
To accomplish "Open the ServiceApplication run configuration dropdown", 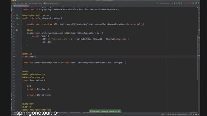I will click(x=166, y=3).
